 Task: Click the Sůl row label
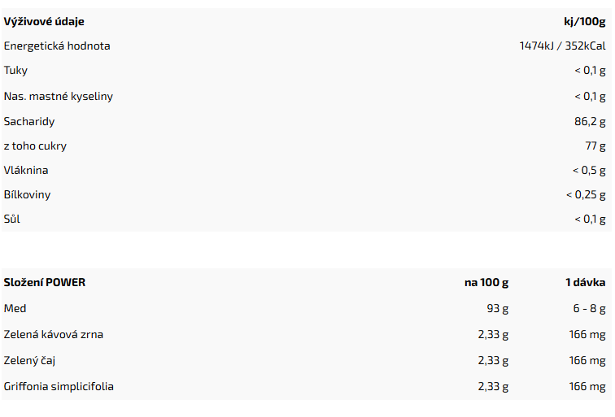pyautogui.click(x=11, y=219)
